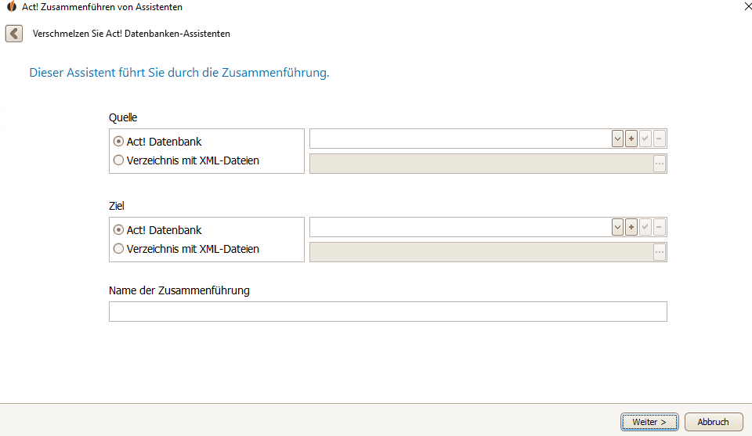Image resolution: width=752 pixels, height=436 pixels.
Task: Click the minus icon in the Ziel row
Action: point(660,227)
